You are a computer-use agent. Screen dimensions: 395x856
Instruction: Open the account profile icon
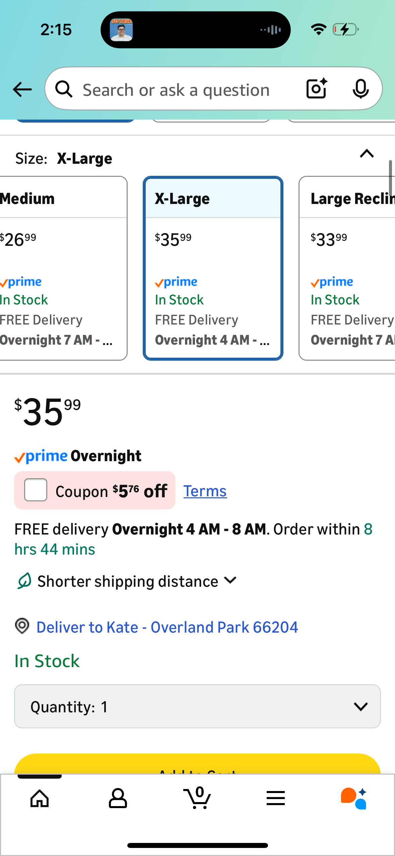[118, 798]
